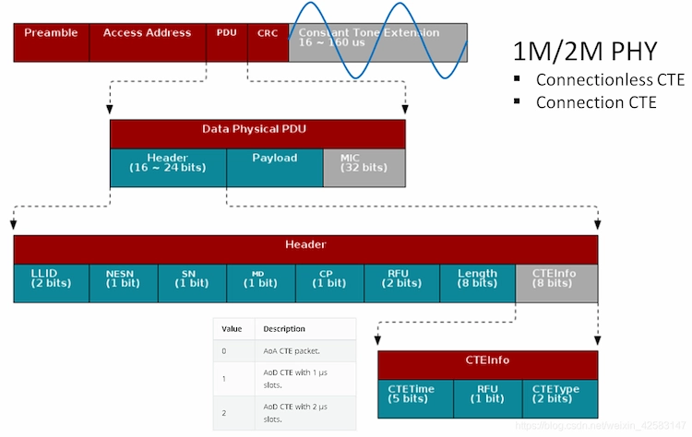
Task: Click the Description column header
Action: click(305, 329)
